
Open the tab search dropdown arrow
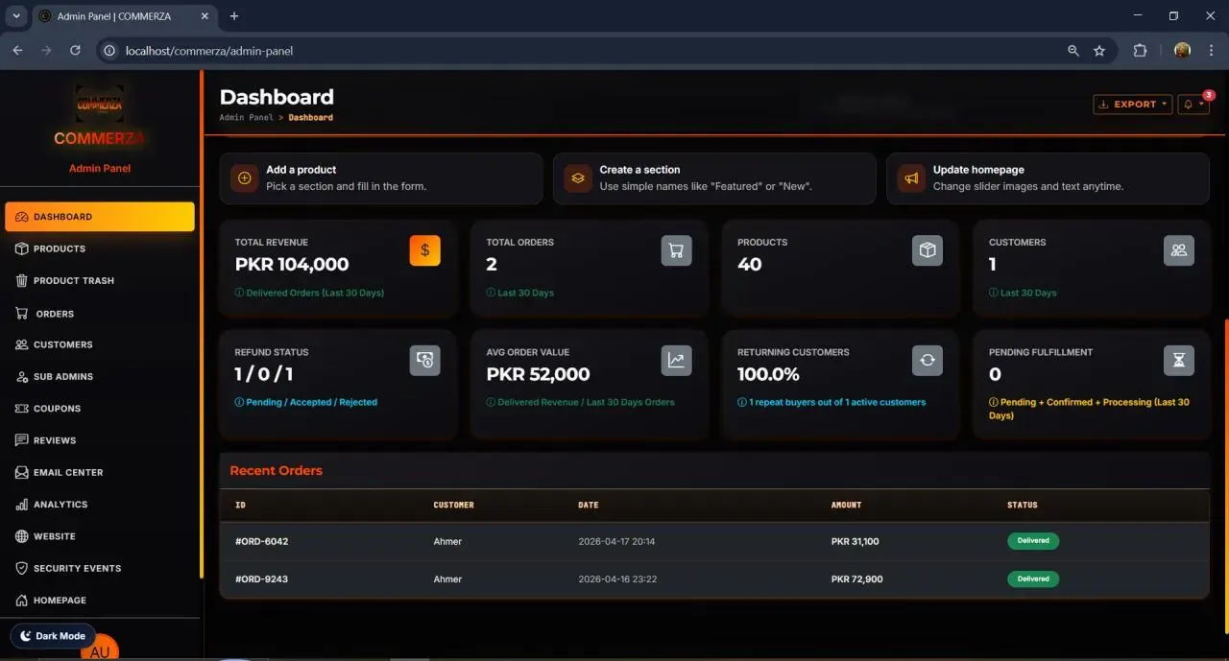pos(16,16)
